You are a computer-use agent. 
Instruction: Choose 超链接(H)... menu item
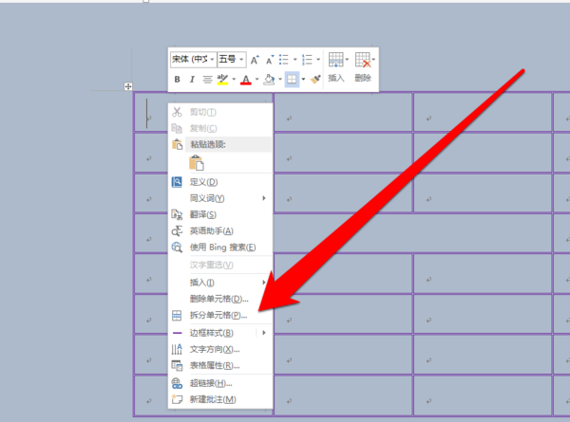220,383
